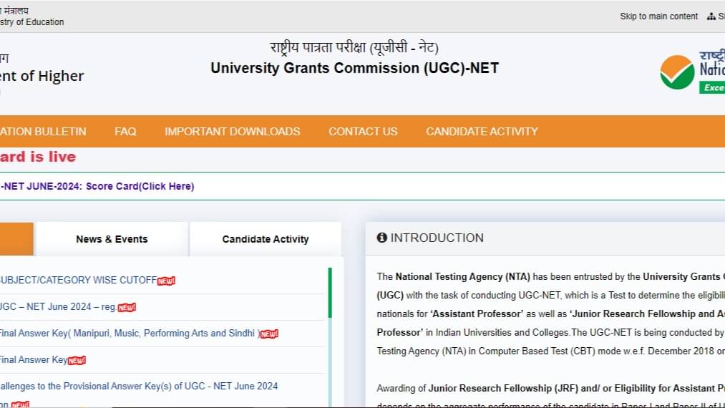The image size is (725, 408).
Task: Click NEW badge next to Final Answer Key
Action: tap(77, 360)
